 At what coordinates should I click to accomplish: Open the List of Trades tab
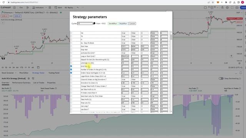39,83
